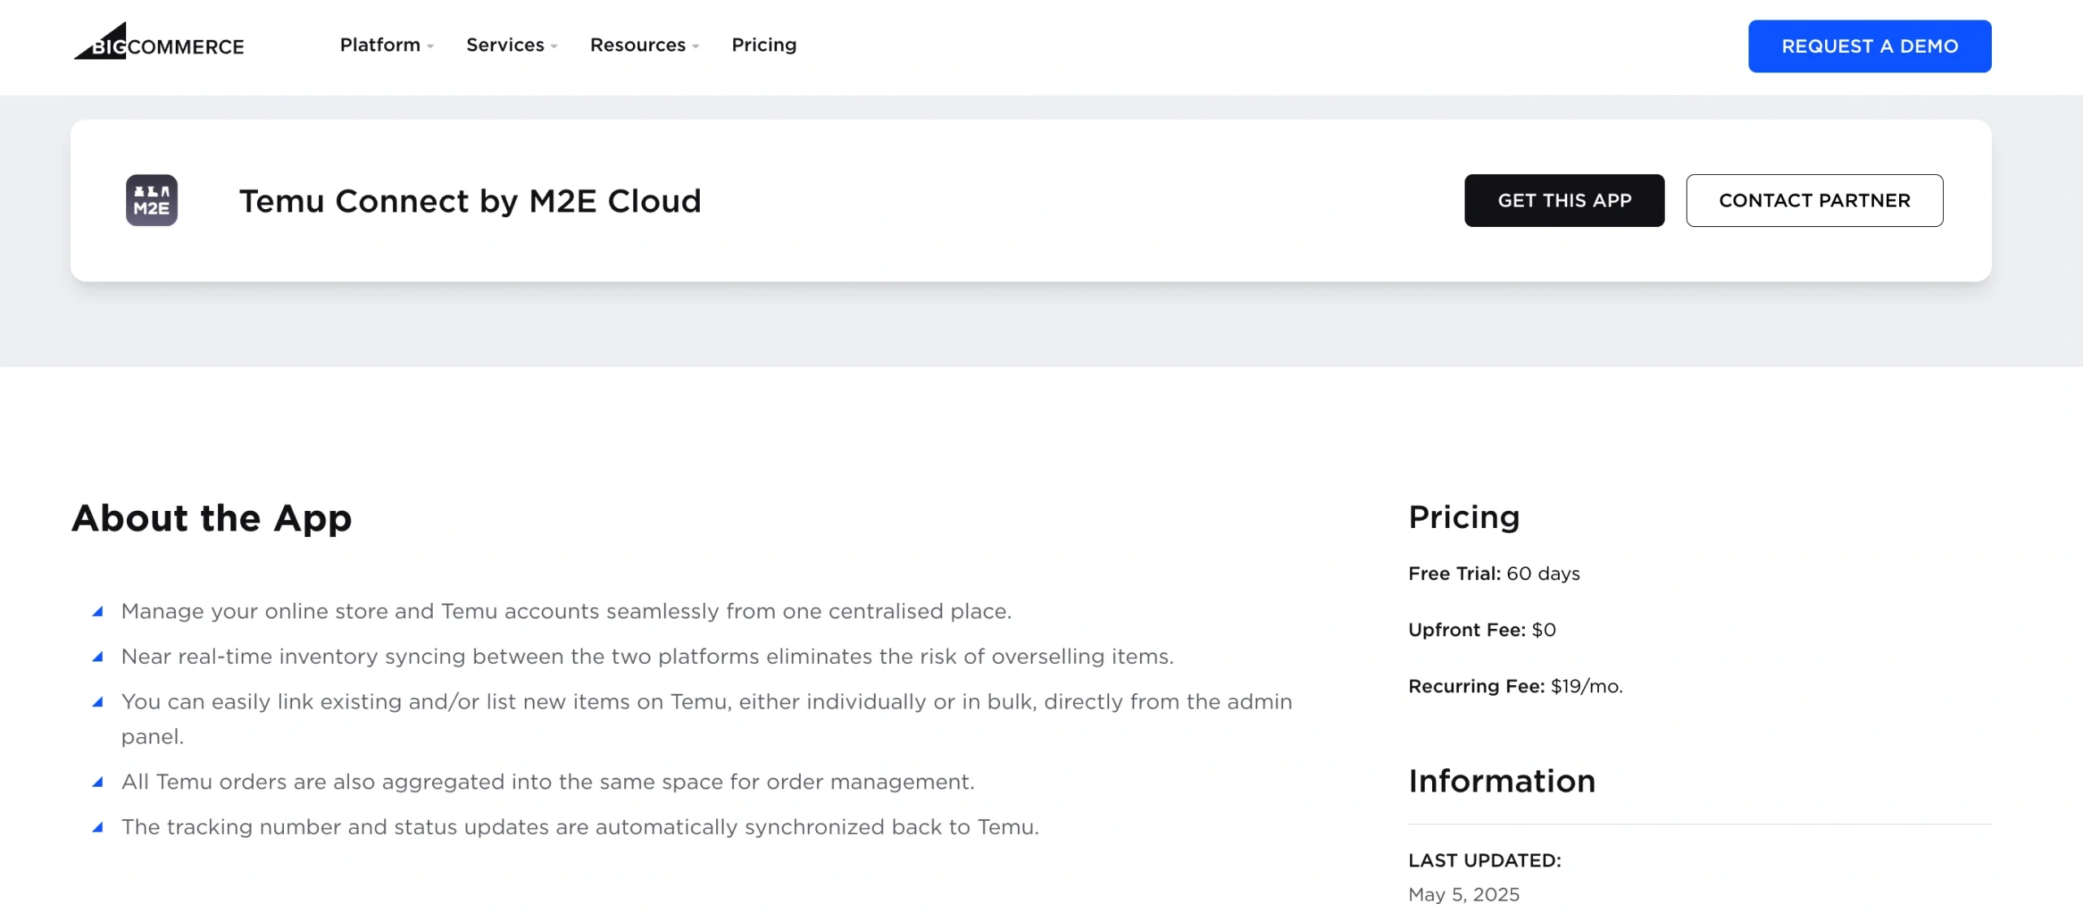The height and width of the screenshot is (921, 2083).
Task: Click the triangle bullet beside tracking number text
Action: [99, 826]
